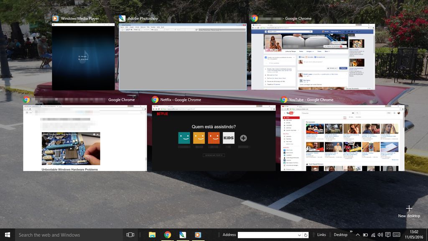Switch to the Unbootable Windows Hardware Problems thumbnail
This screenshot has width=428, height=241.
click(x=85, y=138)
